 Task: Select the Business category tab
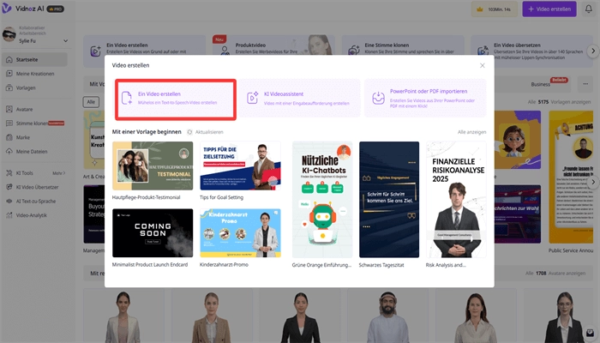(x=540, y=84)
